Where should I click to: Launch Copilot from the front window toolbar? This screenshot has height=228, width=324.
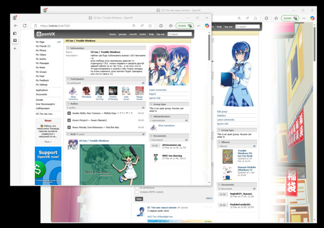pos(207,26)
